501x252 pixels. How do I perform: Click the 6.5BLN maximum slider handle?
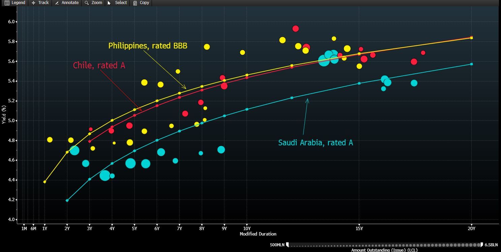click(482, 245)
